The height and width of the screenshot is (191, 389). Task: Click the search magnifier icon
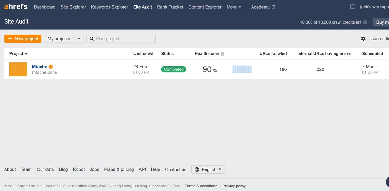click(x=92, y=39)
